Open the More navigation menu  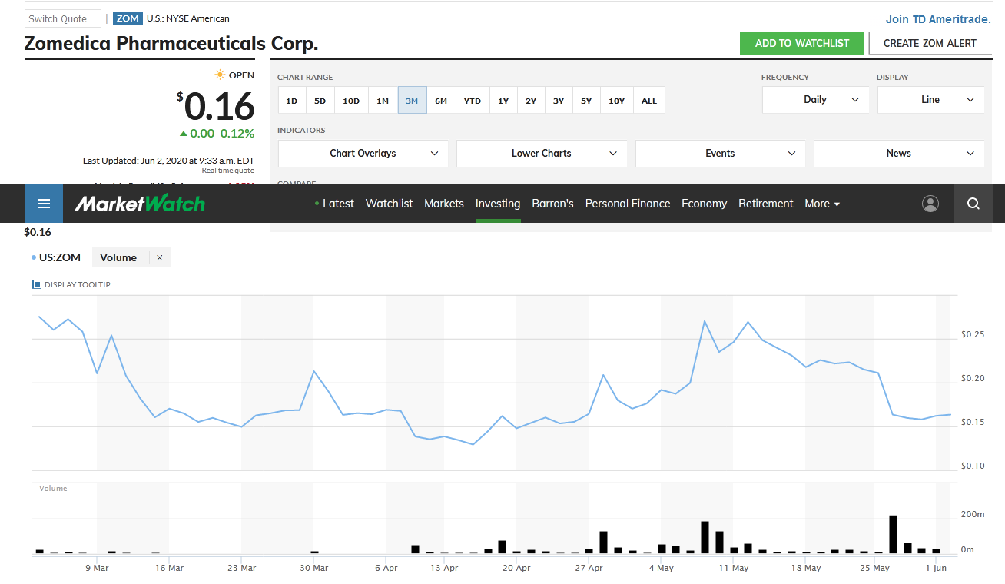[822, 204]
